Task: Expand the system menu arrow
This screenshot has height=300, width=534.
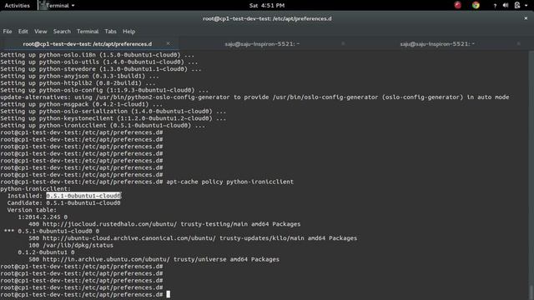Action: [x=526, y=6]
